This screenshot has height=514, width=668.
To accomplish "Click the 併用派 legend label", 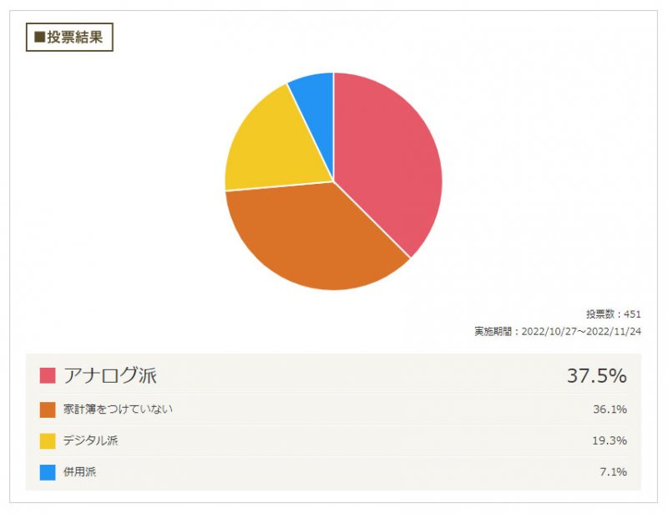I will (x=79, y=471).
